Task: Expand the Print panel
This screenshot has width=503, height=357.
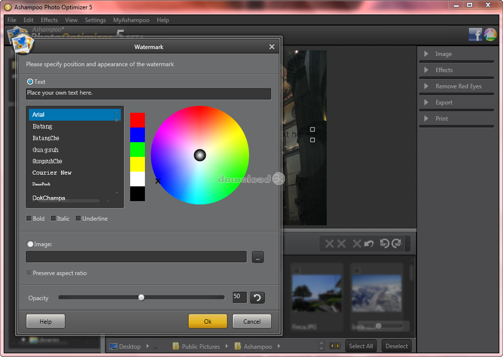Action: pos(426,119)
